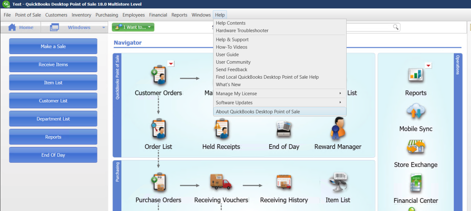This screenshot has height=211, width=471.
Task: Click the Customer List sidebar button
Action: click(53, 100)
